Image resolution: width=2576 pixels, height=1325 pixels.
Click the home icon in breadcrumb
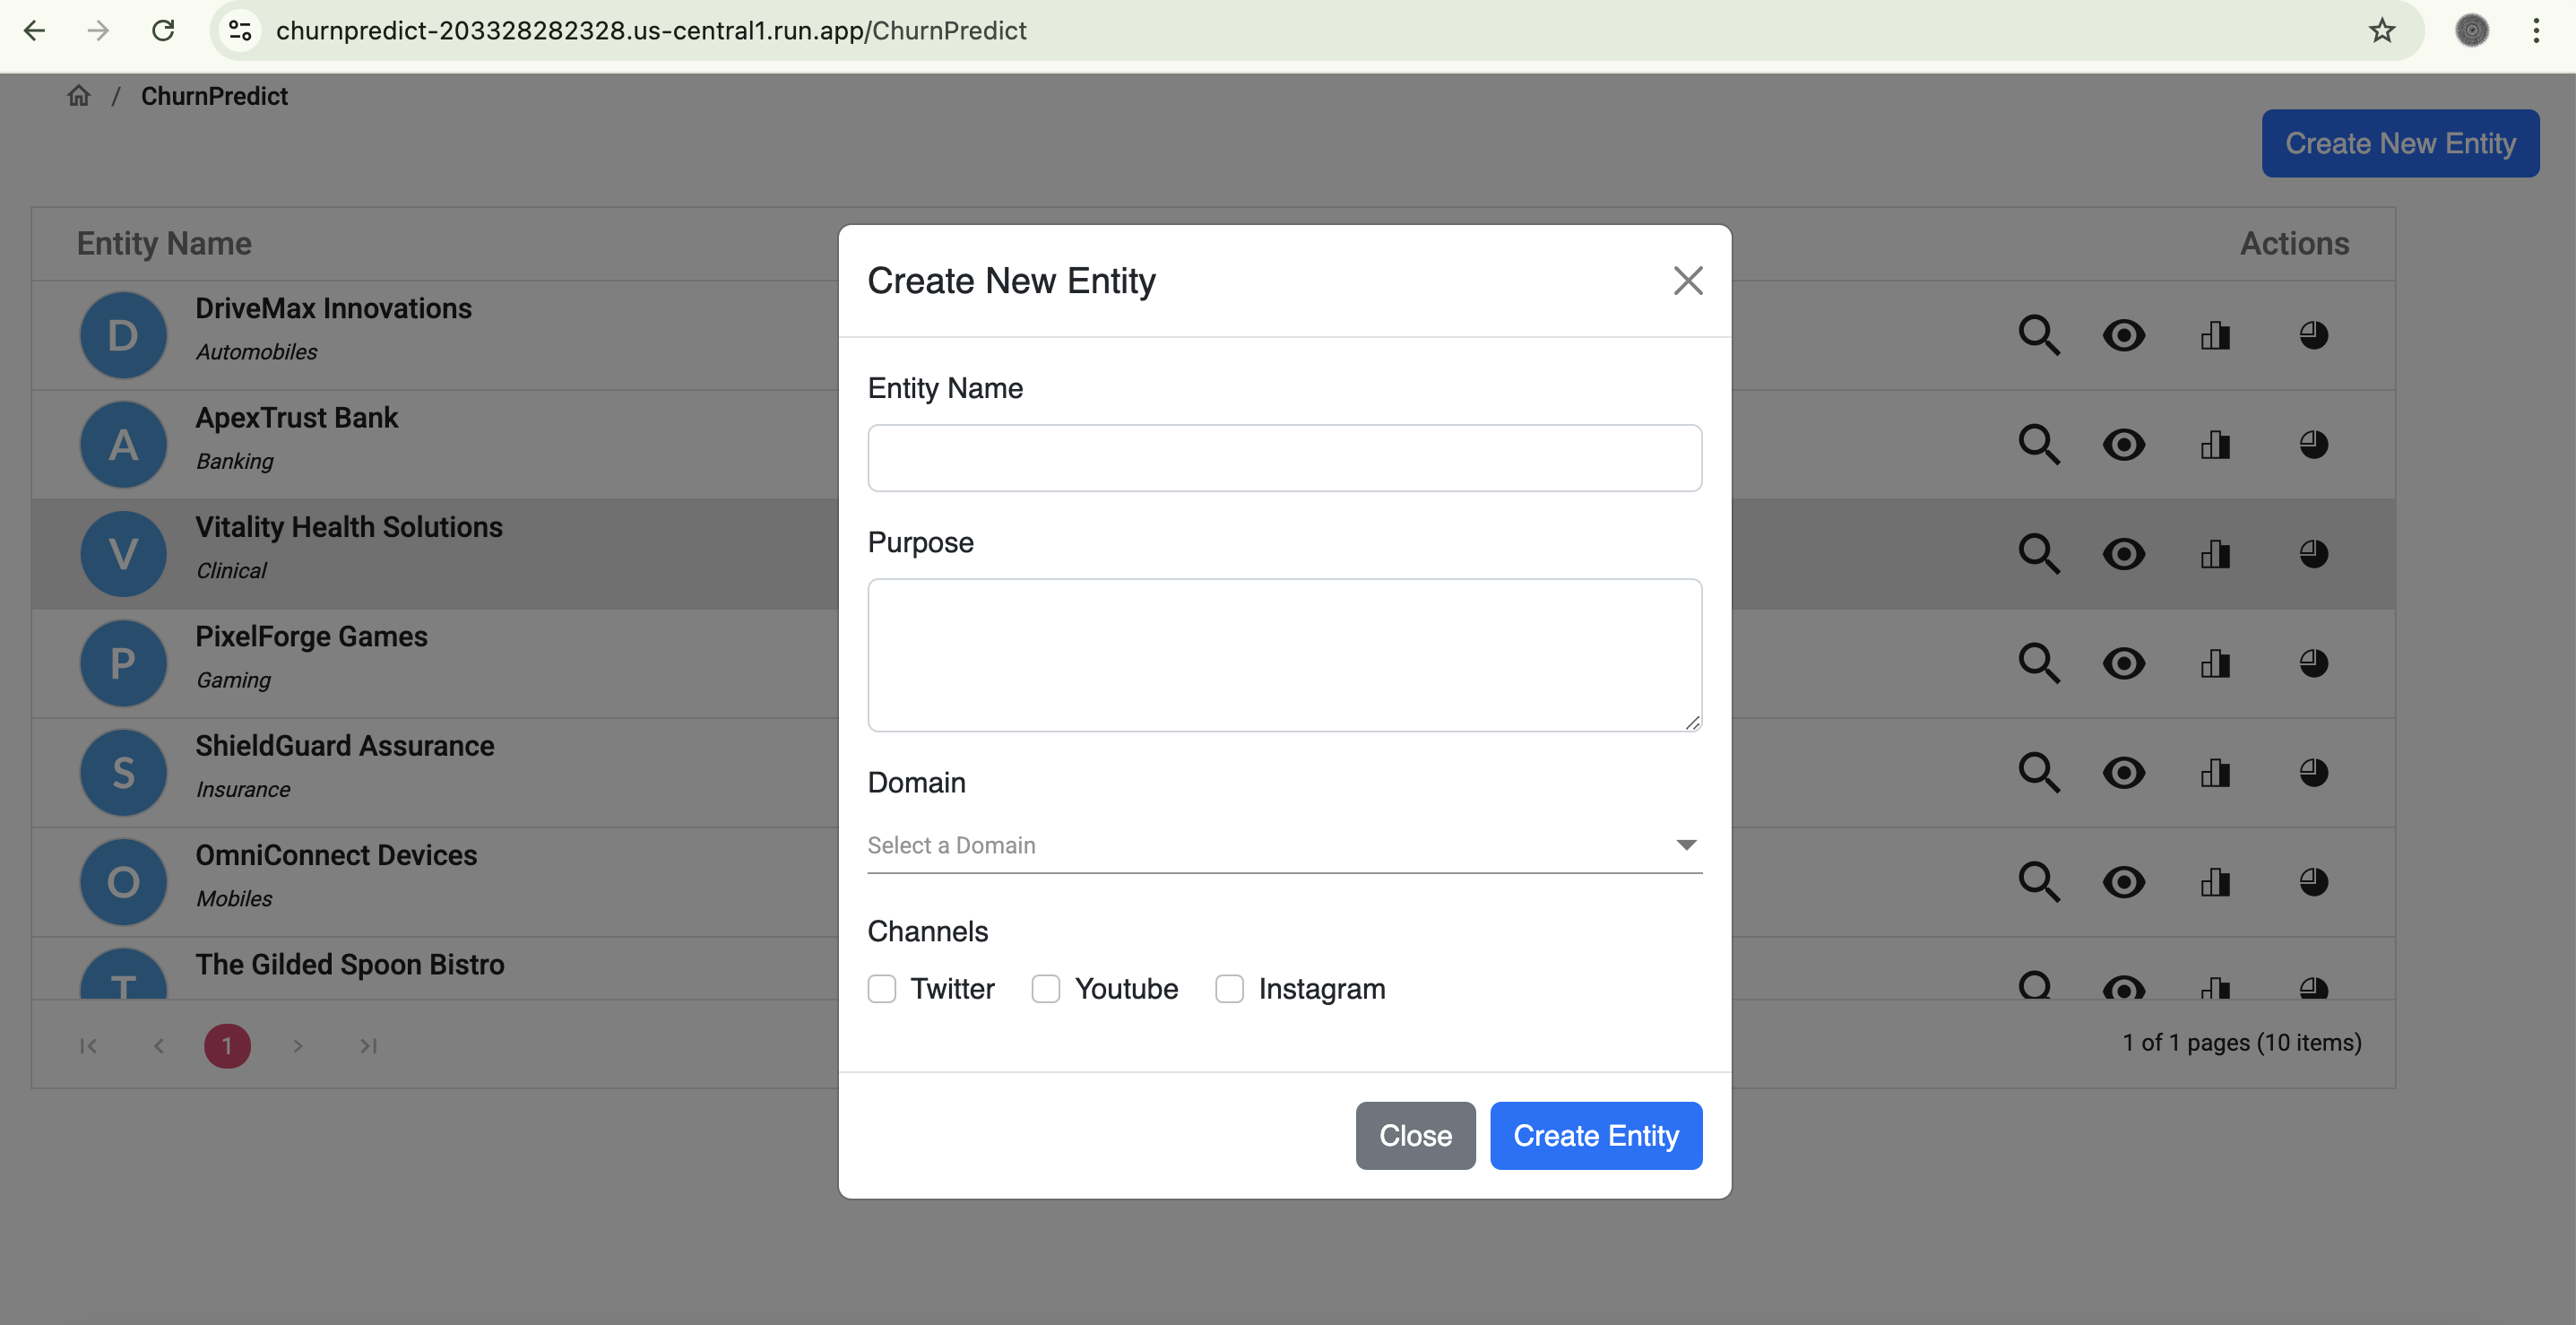[78, 96]
